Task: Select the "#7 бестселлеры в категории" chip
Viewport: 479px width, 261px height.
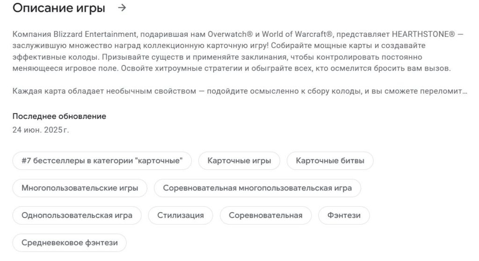Action: (x=102, y=161)
